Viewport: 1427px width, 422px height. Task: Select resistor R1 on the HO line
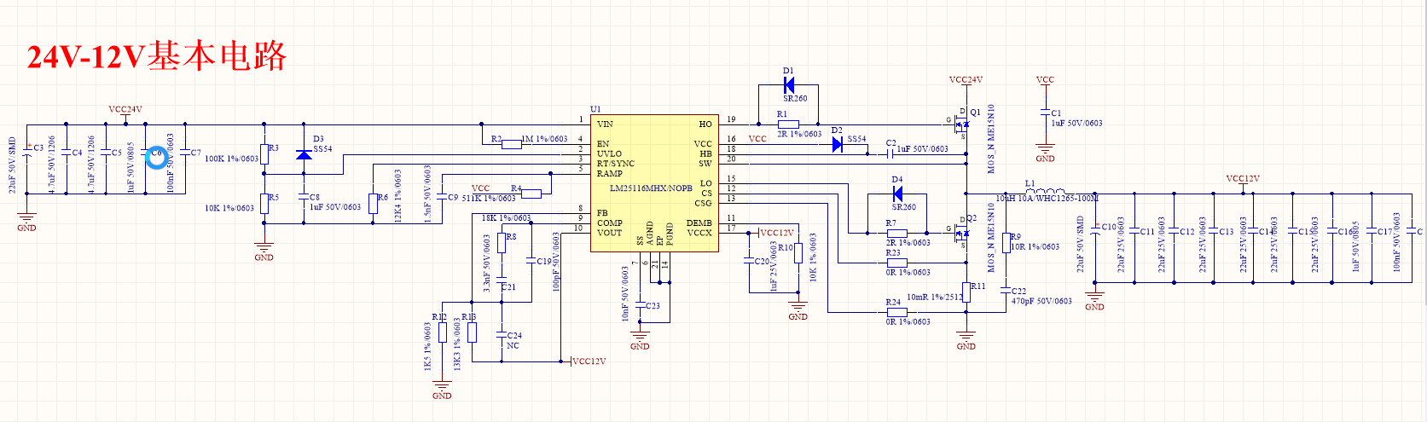point(788,124)
